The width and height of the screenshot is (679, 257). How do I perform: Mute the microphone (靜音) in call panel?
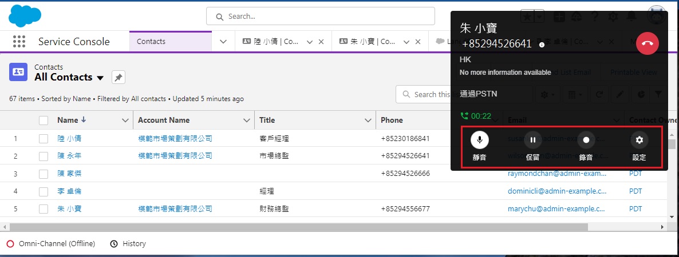(x=479, y=139)
